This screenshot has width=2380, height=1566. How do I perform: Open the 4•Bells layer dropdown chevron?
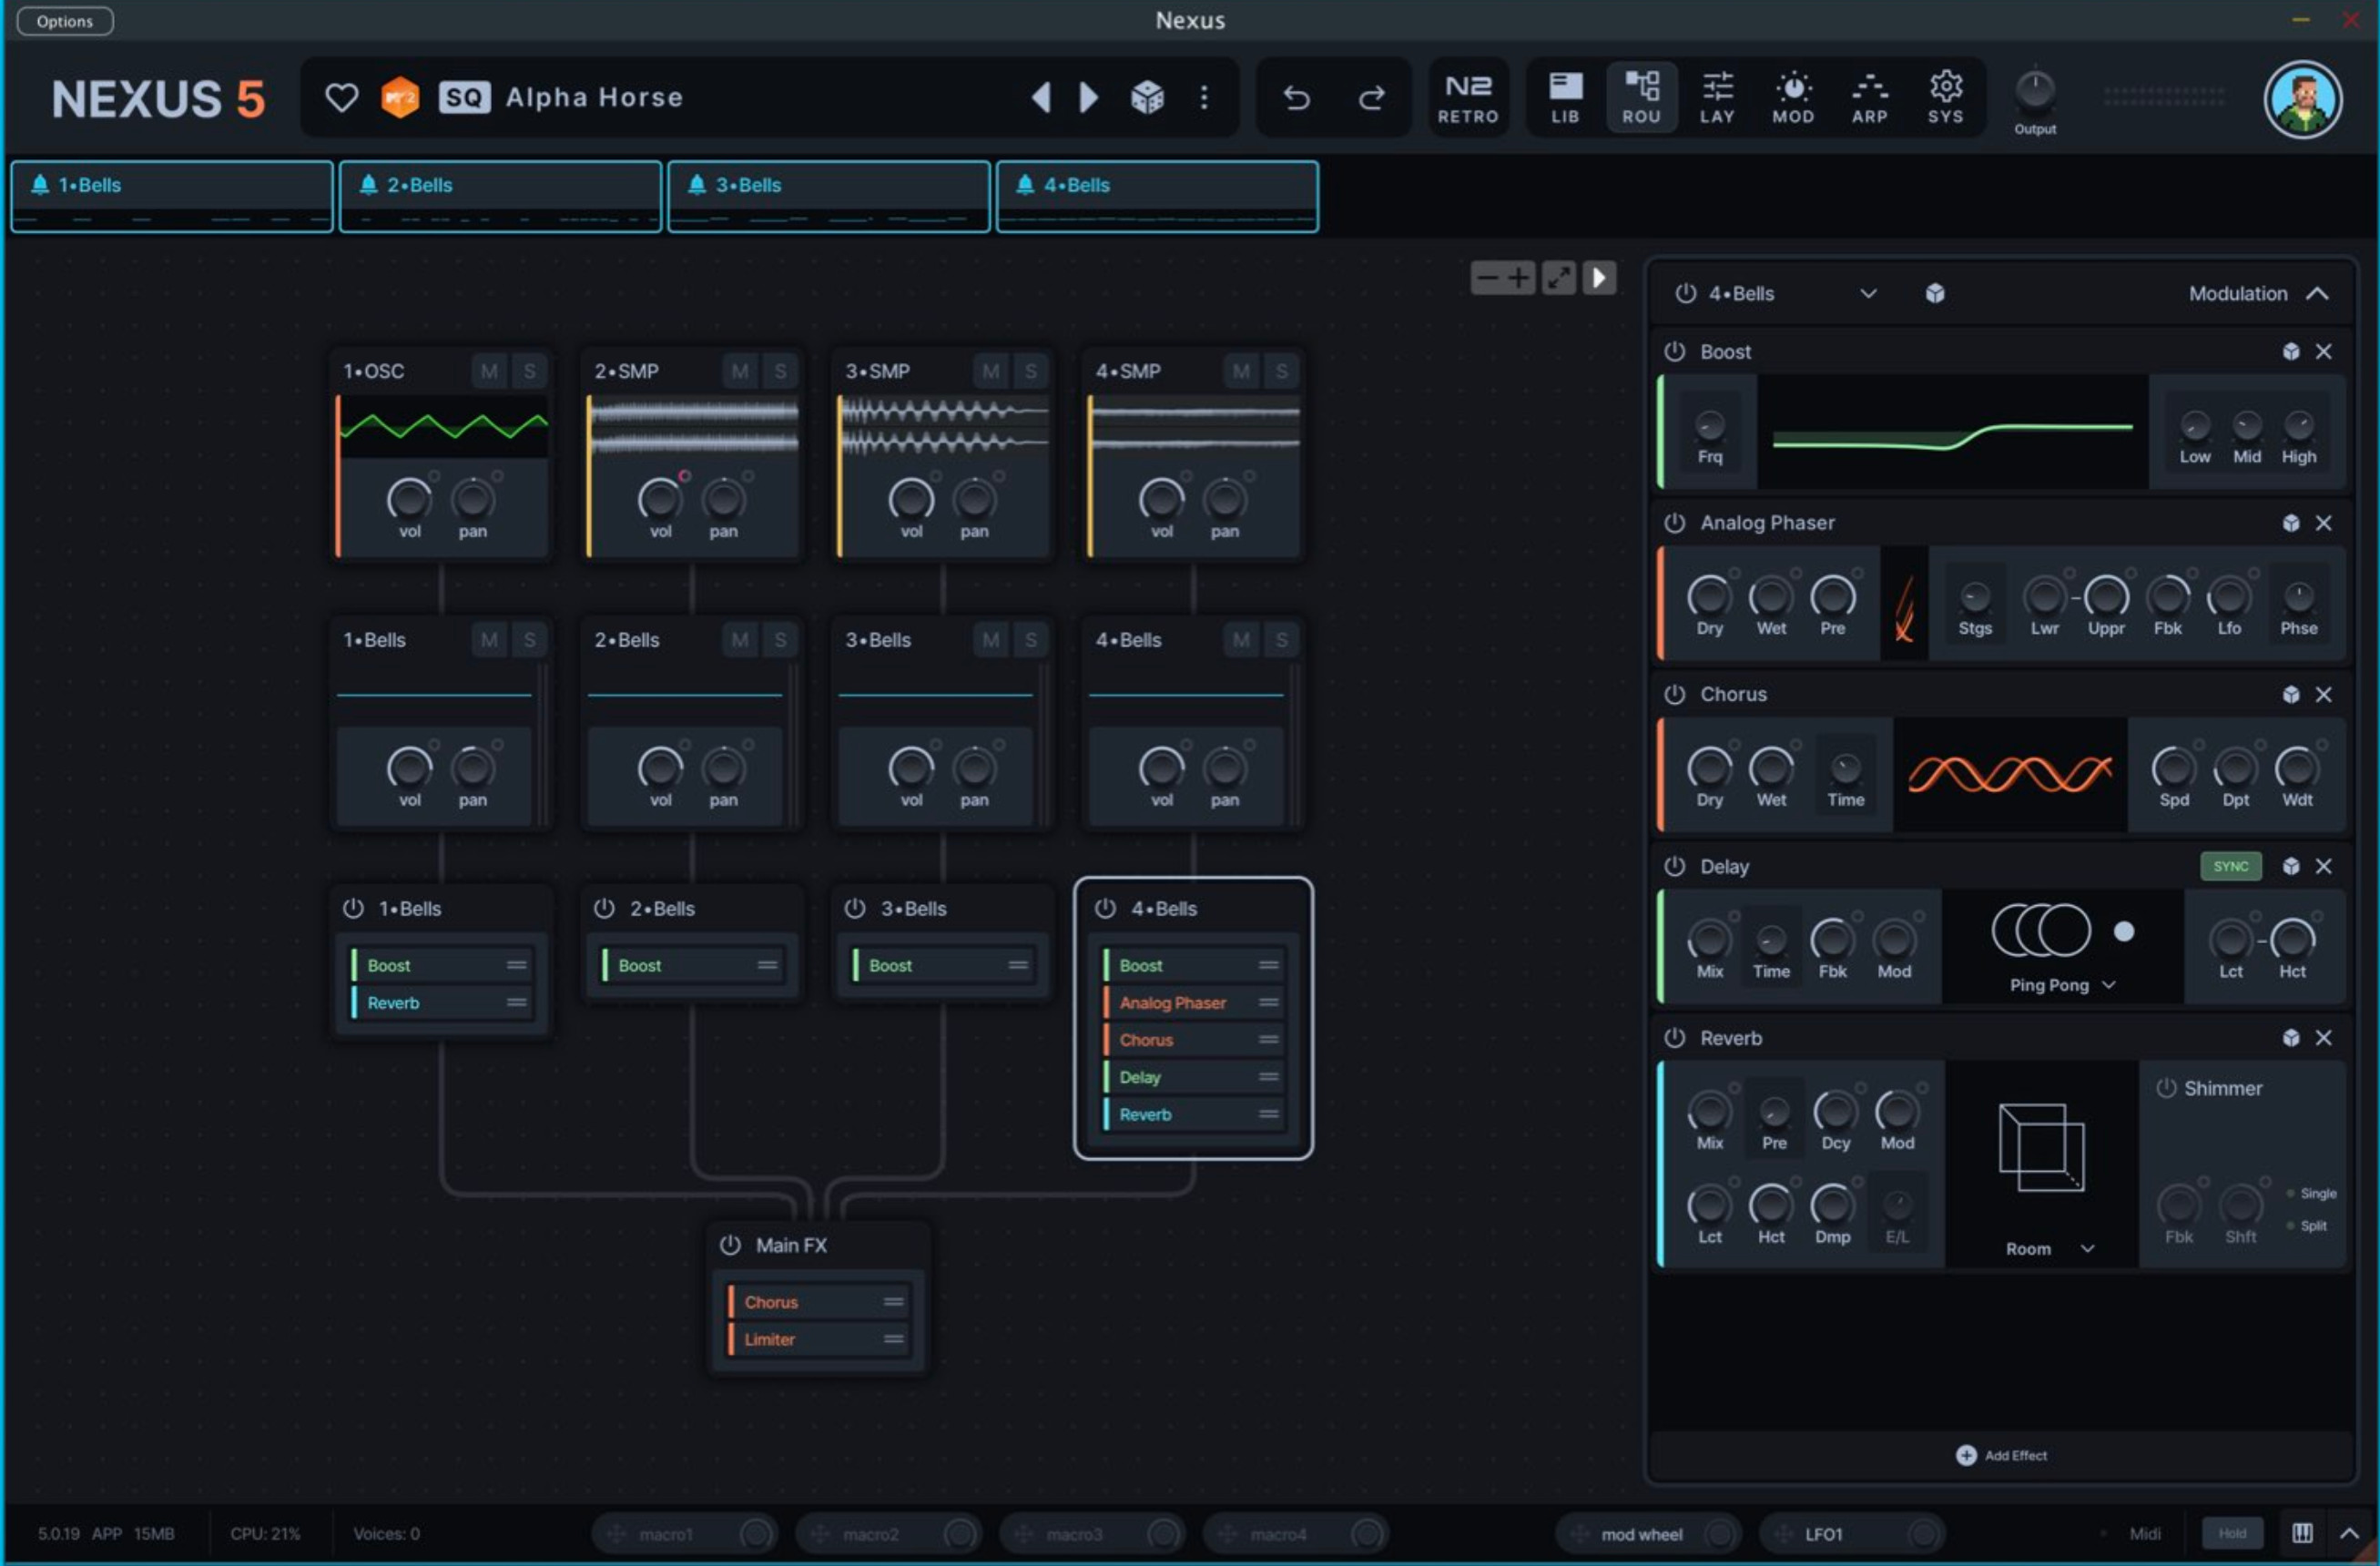pos(1867,293)
